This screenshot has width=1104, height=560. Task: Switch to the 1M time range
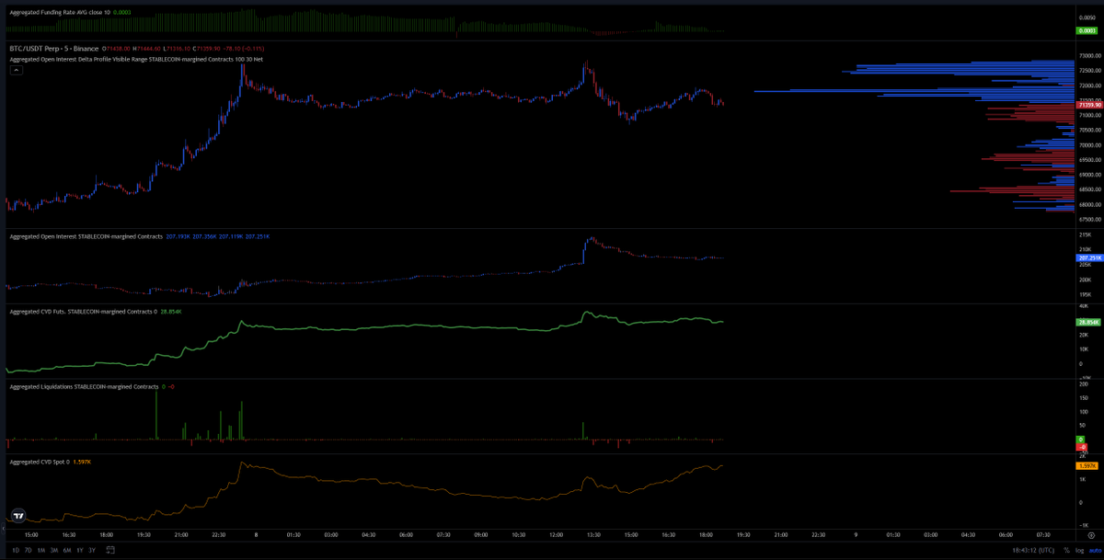(x=40, y=550)
